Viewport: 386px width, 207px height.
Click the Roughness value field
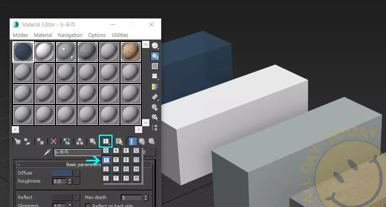tap(59, 181)
